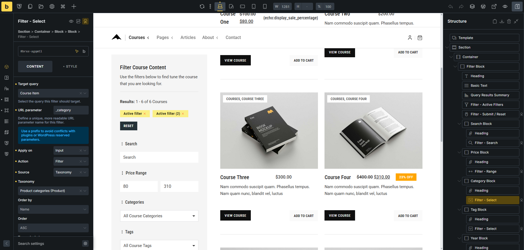Click the Search input field in filters
This screenshot has width=524, height=250.
point(159,157)
